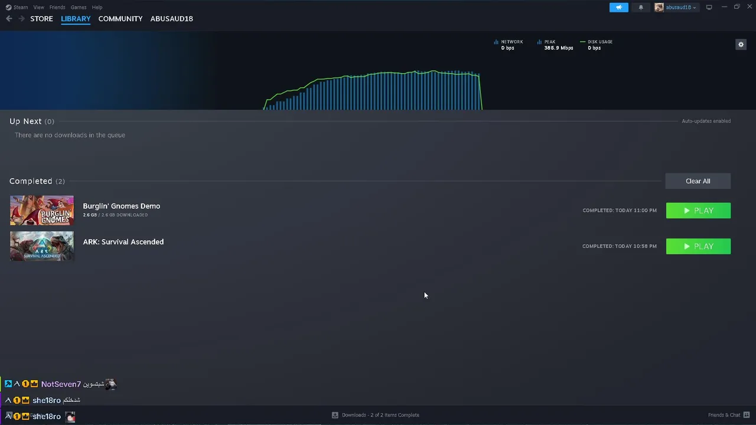Open downloads settings gear
Viewport: 756px width, 425px height.
pos(741,44)
